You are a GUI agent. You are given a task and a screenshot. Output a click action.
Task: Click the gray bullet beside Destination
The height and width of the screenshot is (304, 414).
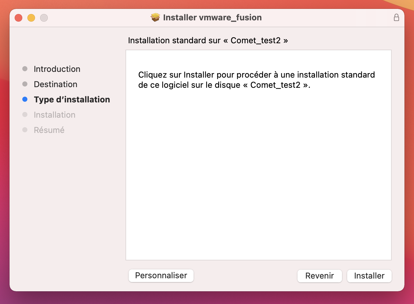tap(25, 84)
